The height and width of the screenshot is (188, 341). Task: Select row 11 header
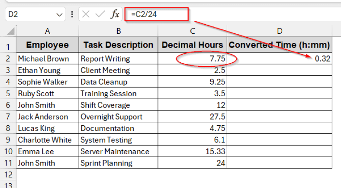coord(8,163)
